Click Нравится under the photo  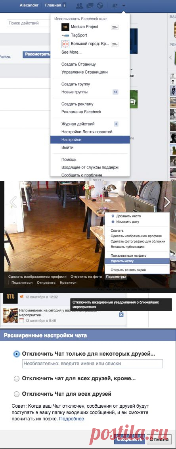[x=68, y=283]
